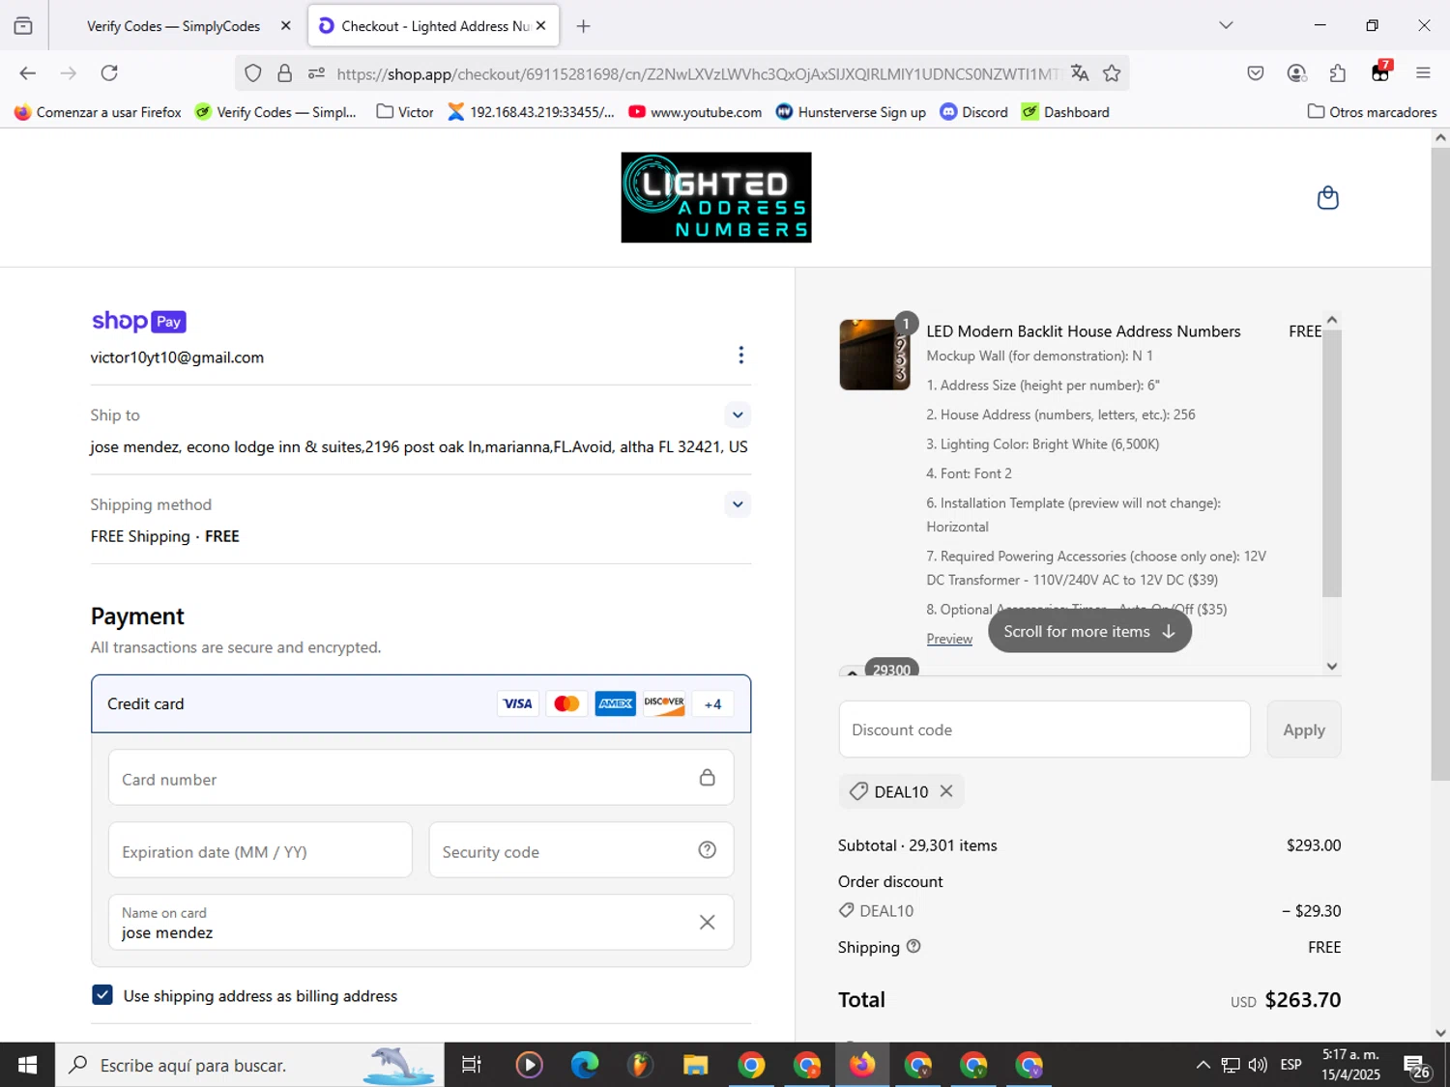Click the LED house numbers thumbnail
This screenshot has width=1450, height=1087.
(875, 355)
